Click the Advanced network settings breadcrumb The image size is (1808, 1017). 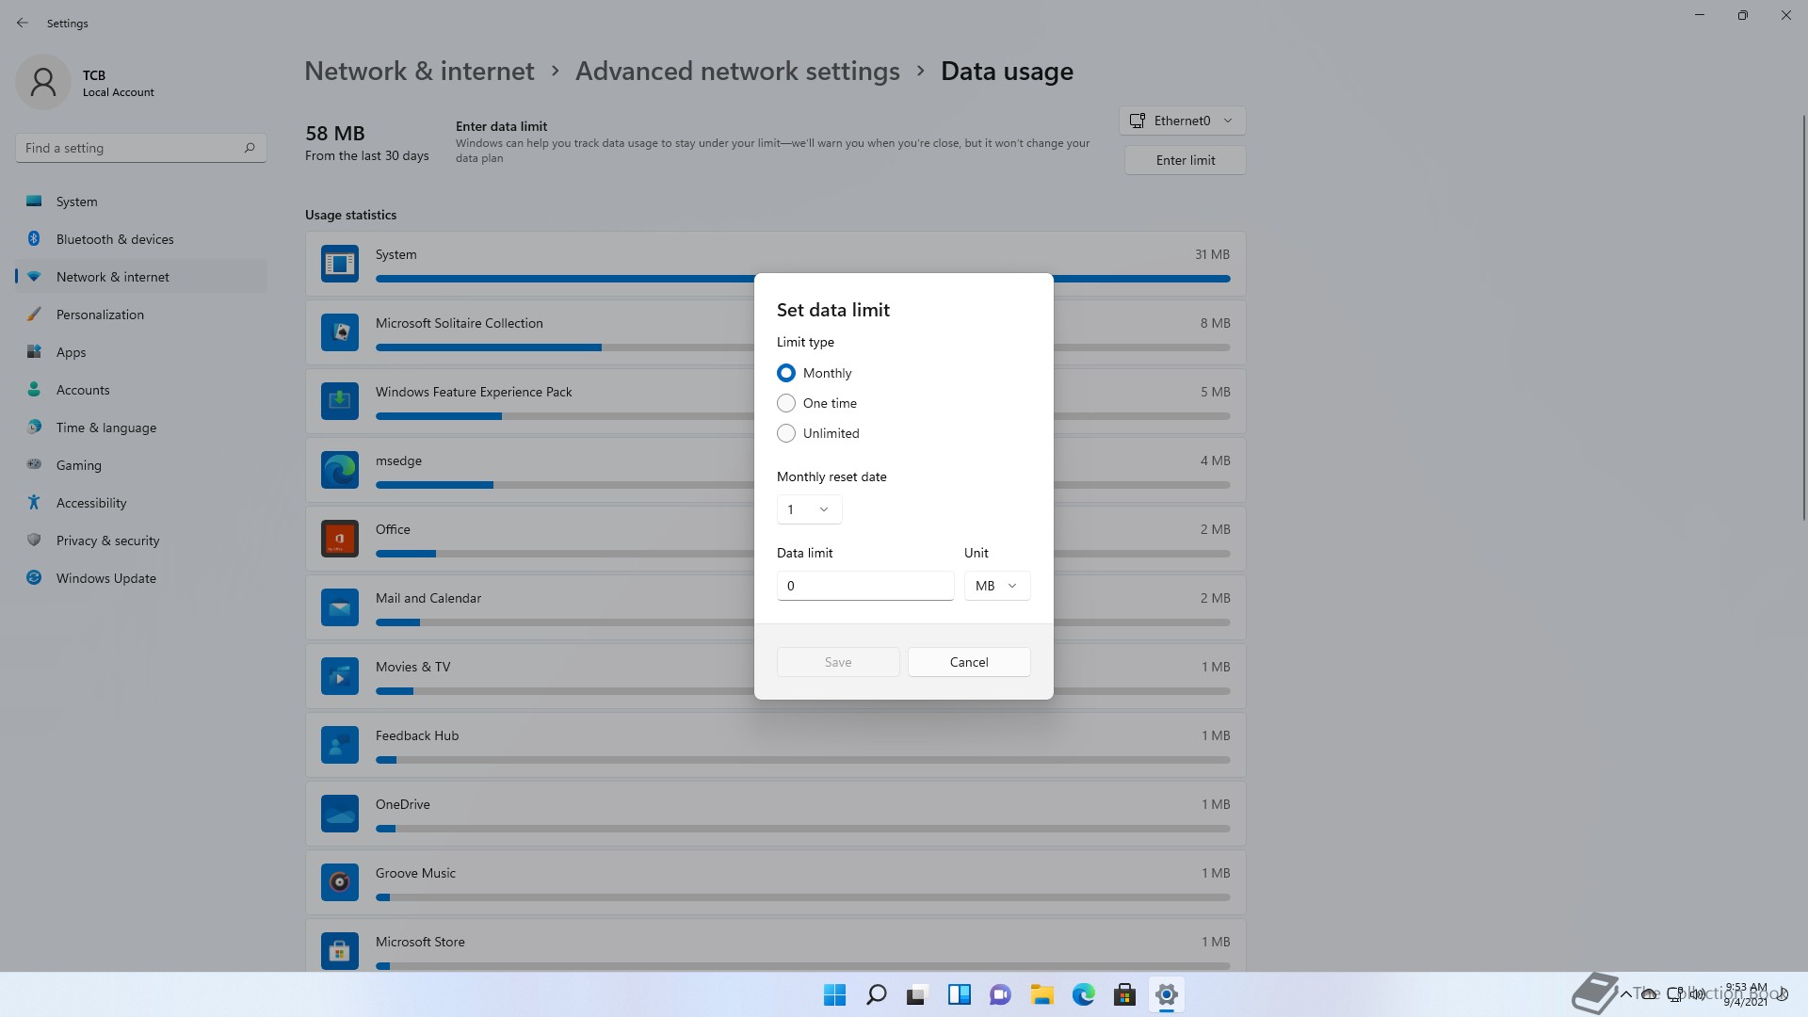tap(737, 72)
